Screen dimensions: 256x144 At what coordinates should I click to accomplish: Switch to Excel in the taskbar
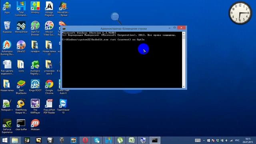pyautogui.click(x=132, y=140)
